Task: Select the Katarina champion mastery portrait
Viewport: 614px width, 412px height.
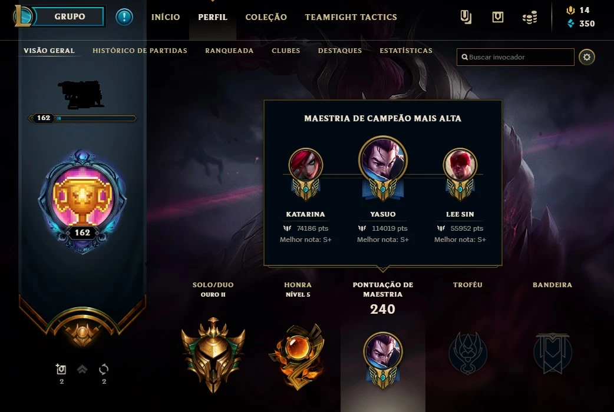Action: [x=306, y=165]
